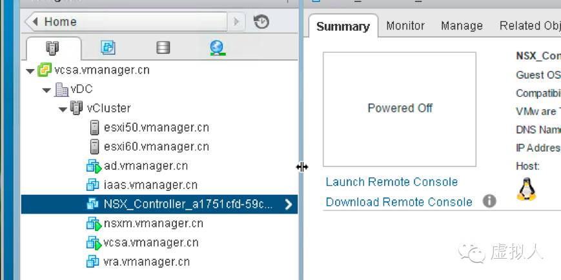
Task: Collapse the vCluster tree node
Action: [63, 110]
